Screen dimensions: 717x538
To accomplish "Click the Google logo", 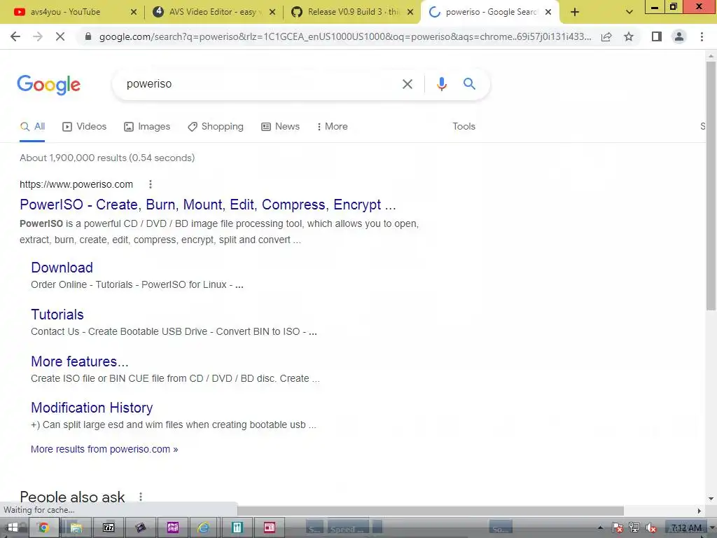I will tap(48, 85).
